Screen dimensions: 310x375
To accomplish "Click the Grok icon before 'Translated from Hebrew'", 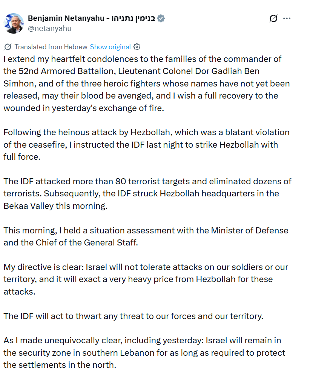I will pyautogui.click(x=8, y=47).
